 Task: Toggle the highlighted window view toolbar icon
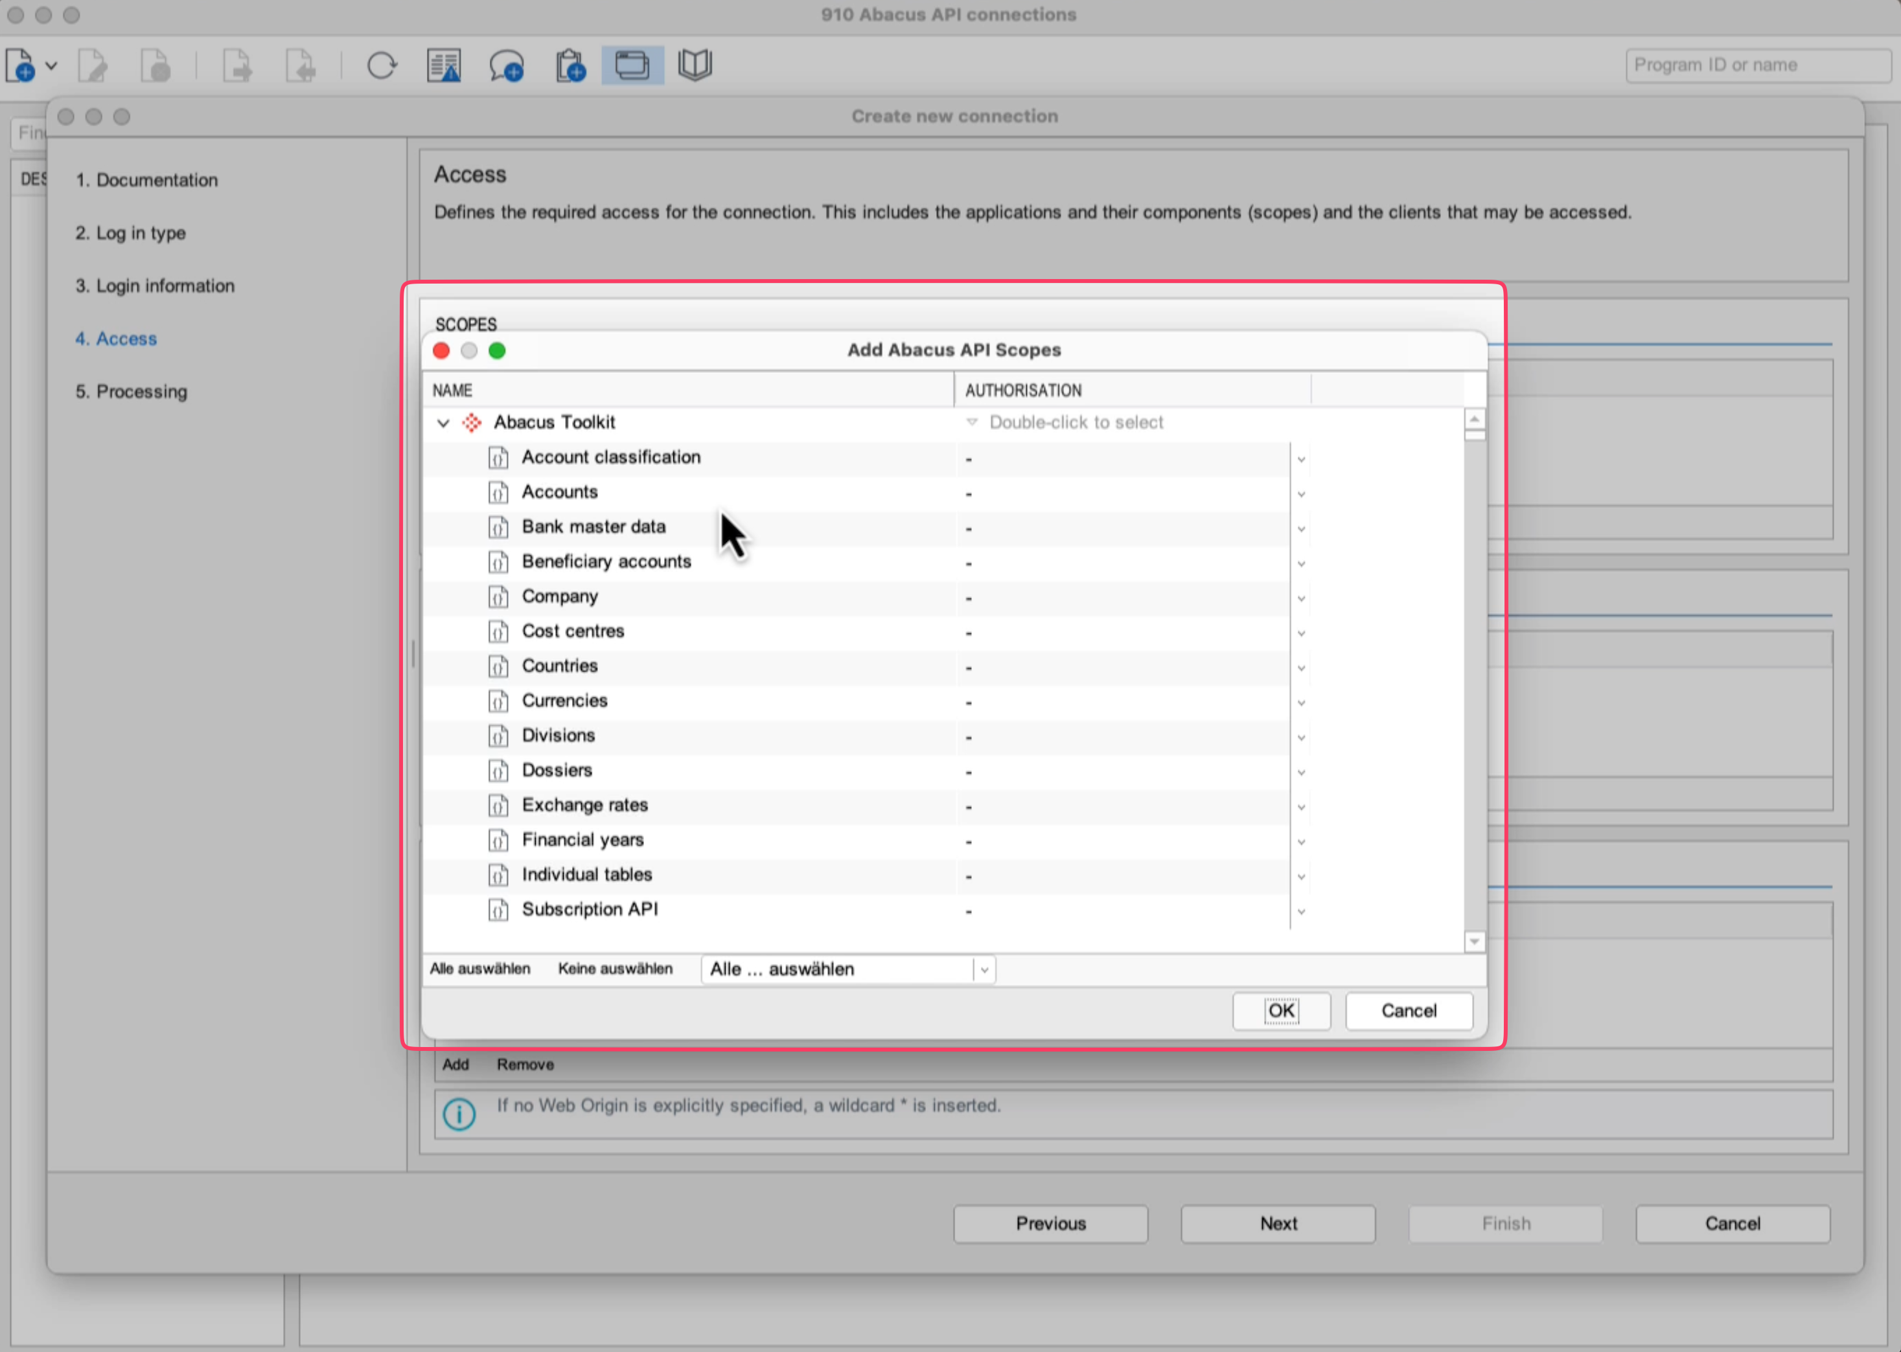(x=632, y=65)
